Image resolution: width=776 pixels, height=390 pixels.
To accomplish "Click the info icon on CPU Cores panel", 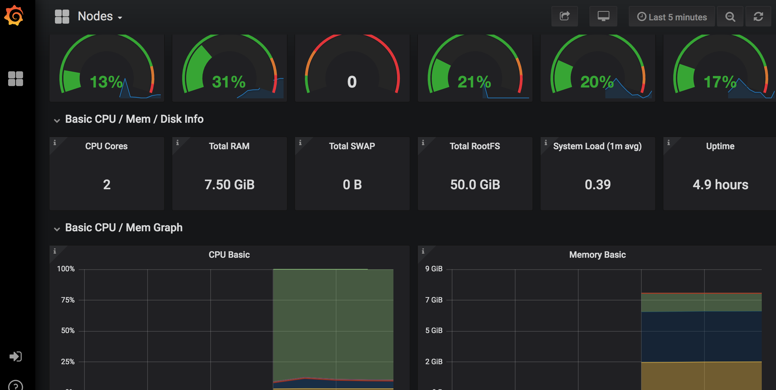I will pyautogui.click(x=55, y=143).
